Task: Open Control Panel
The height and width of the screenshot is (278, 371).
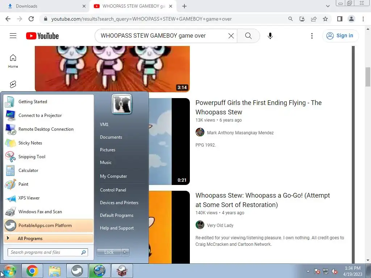Action: point(113,190)
